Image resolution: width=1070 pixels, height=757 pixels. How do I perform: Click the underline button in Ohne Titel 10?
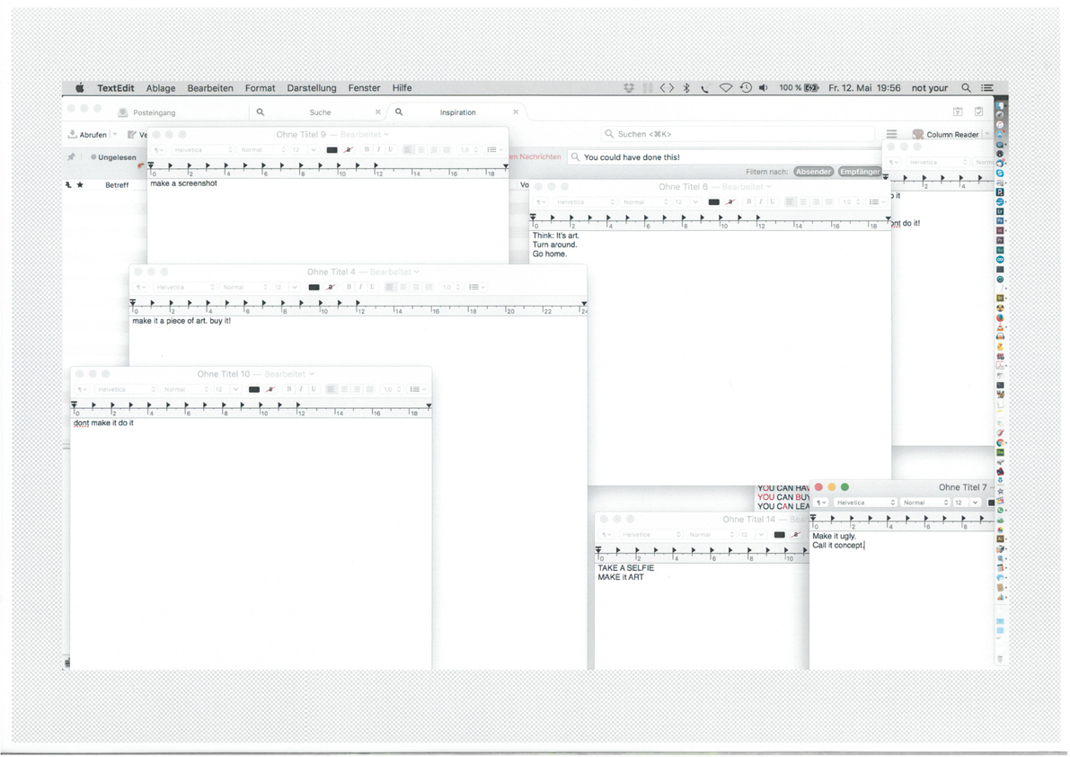[314, 389]
